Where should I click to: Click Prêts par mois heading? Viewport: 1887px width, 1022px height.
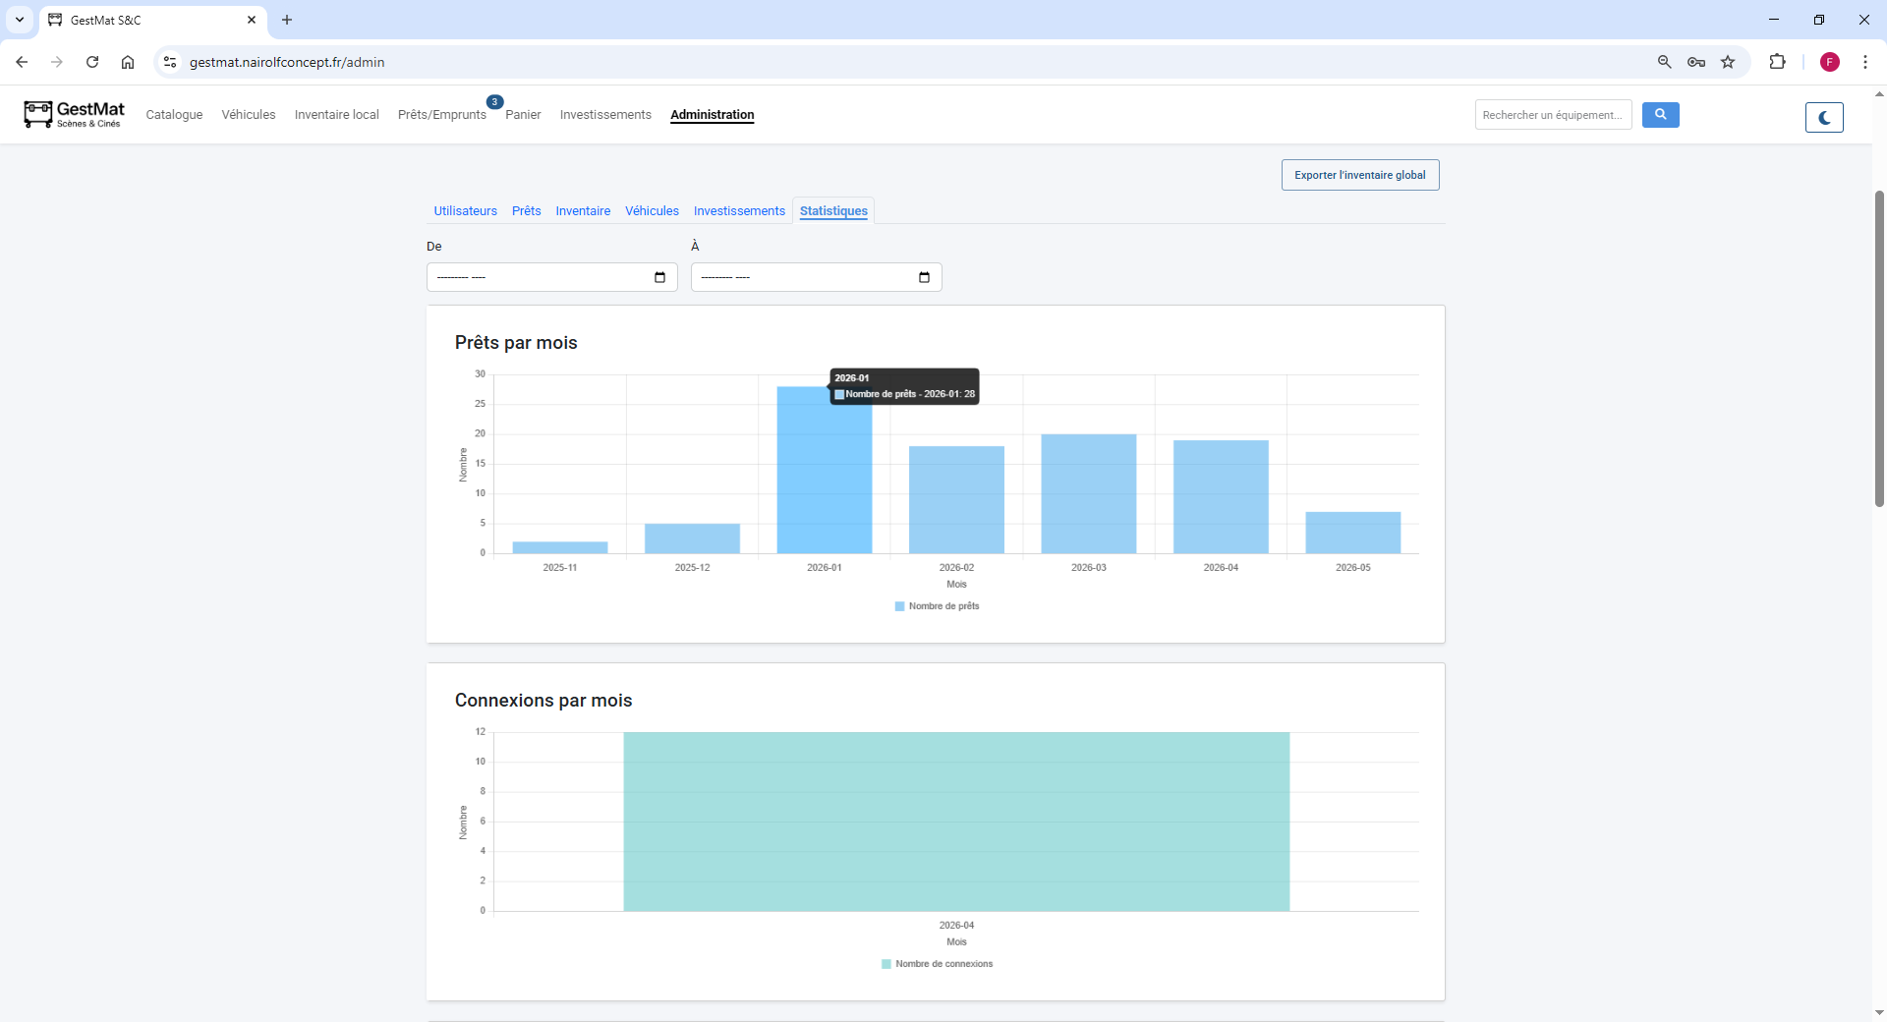[516, 343]
